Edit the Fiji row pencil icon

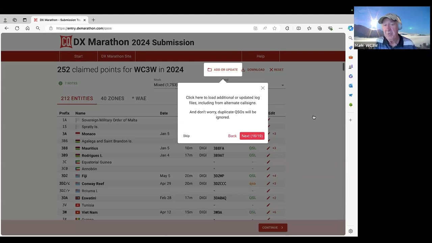tap(268, 176)
